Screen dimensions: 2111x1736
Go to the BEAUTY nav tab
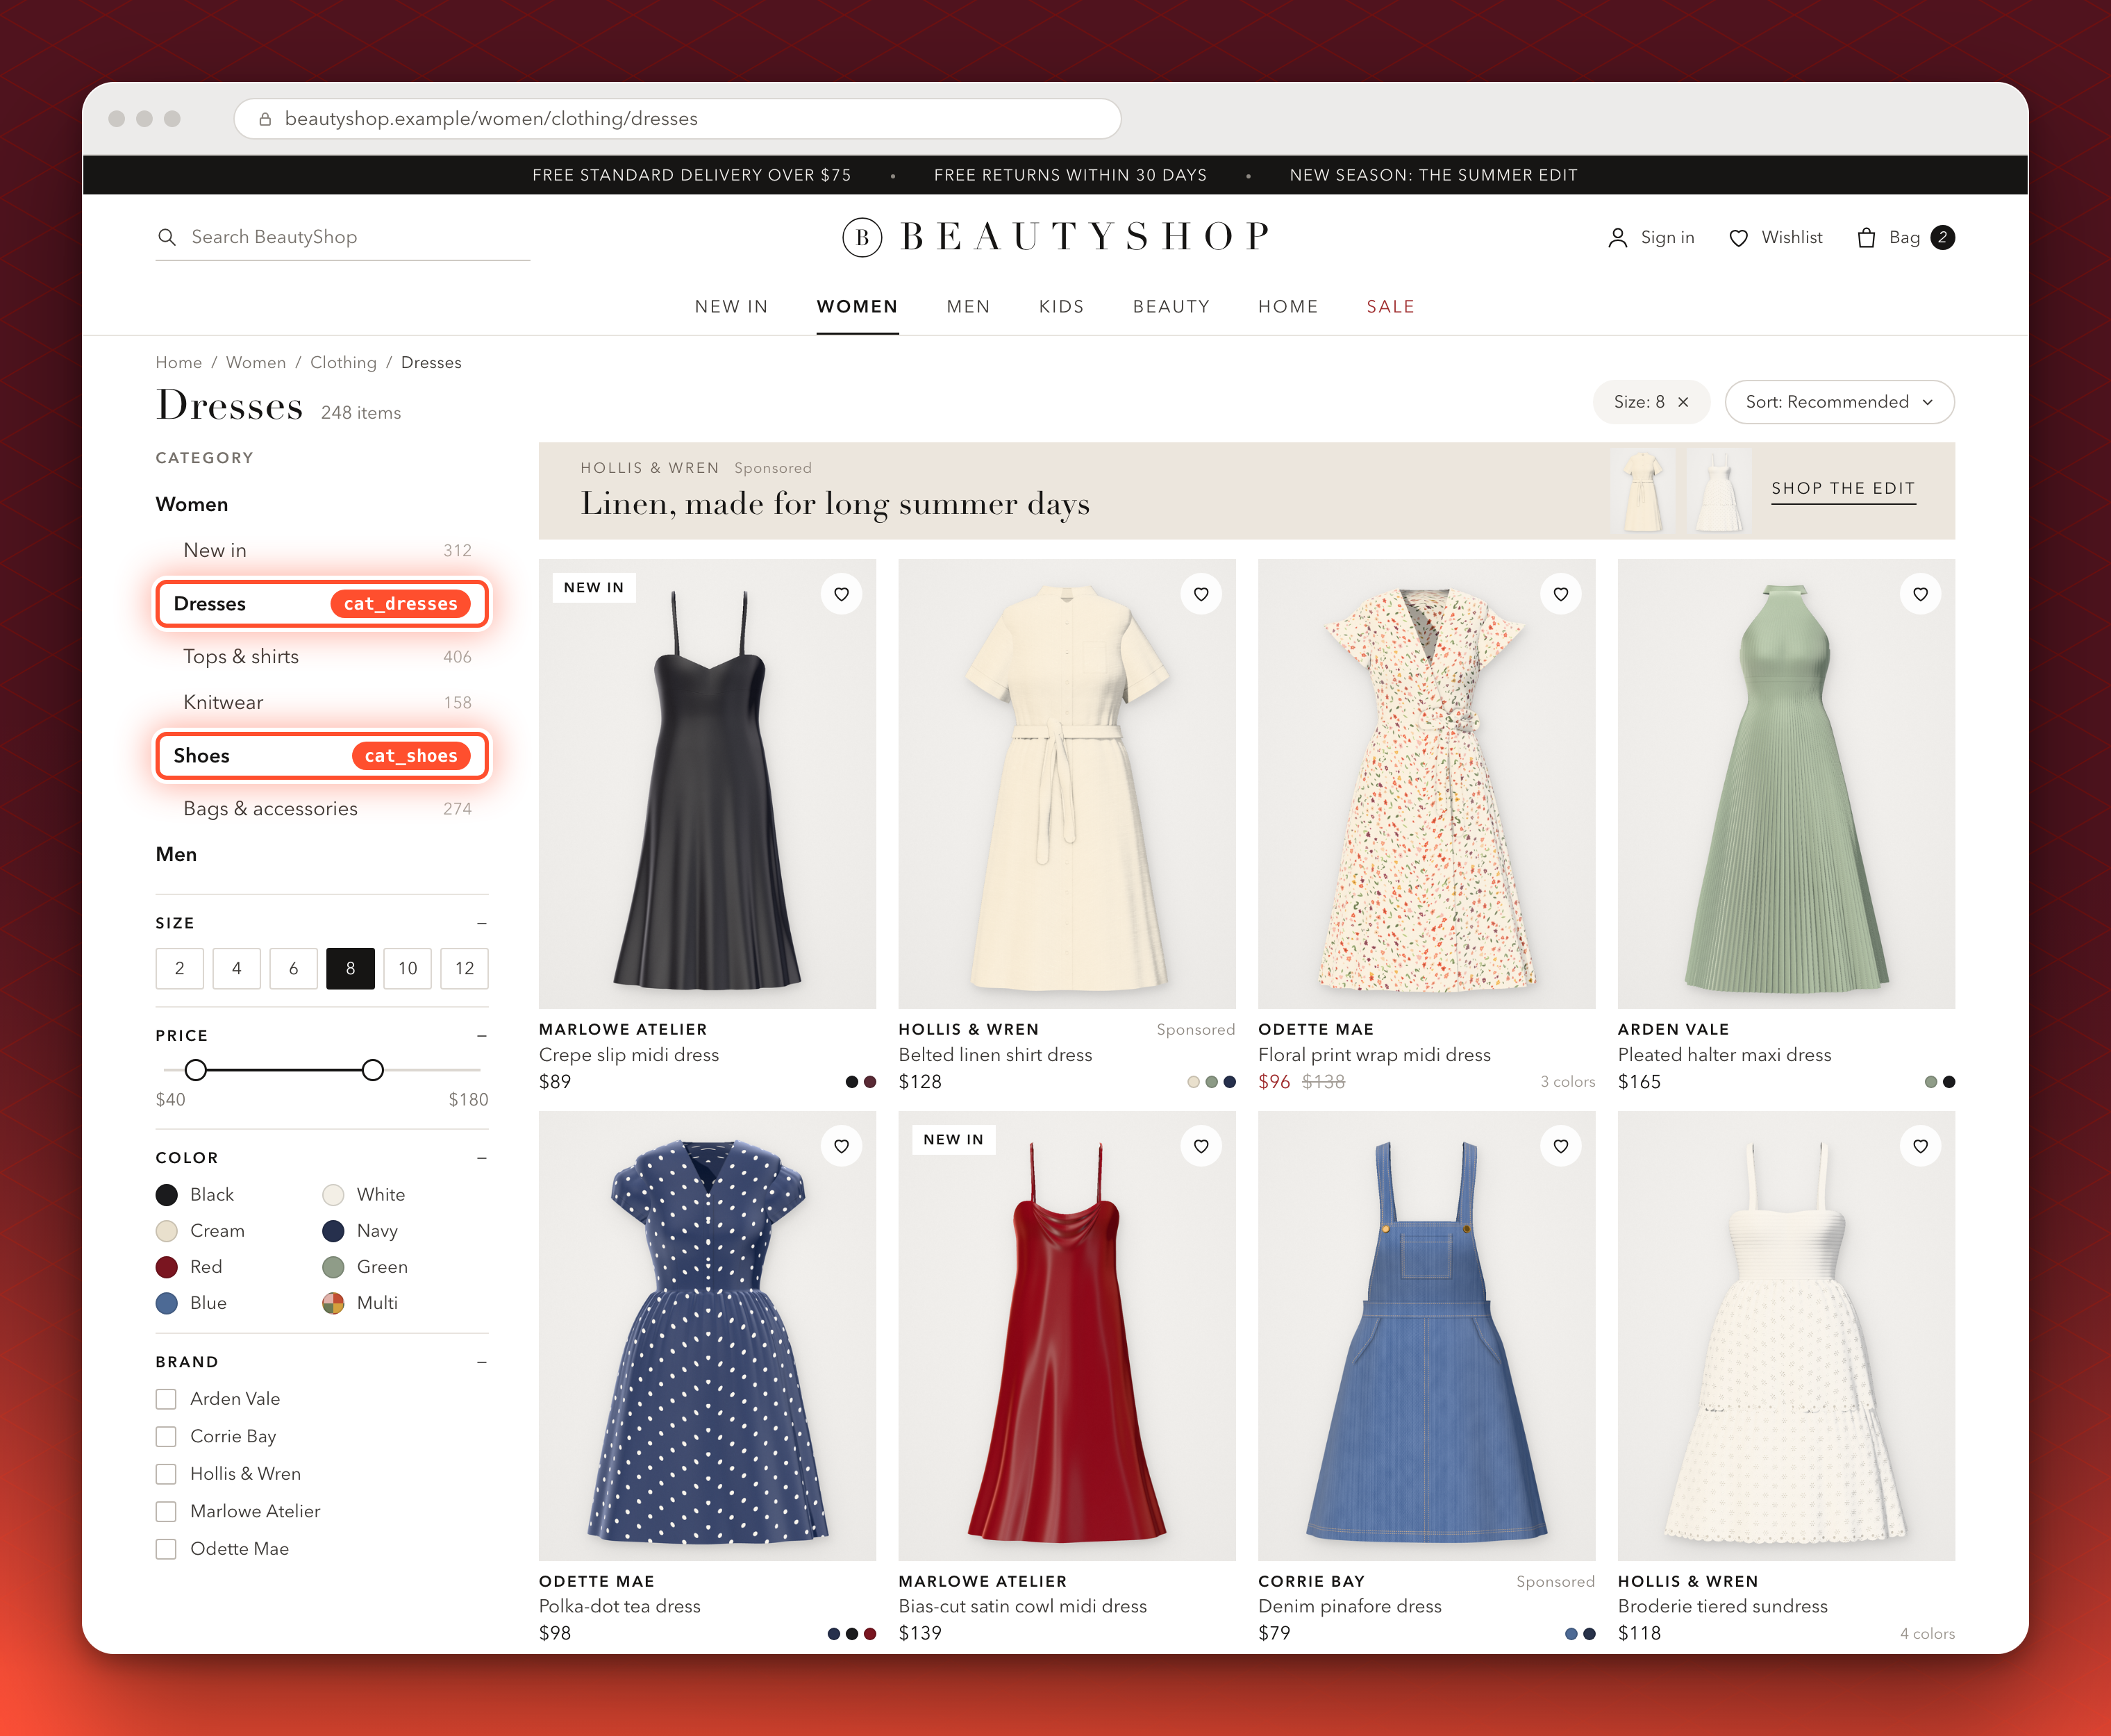point(1171,306)
